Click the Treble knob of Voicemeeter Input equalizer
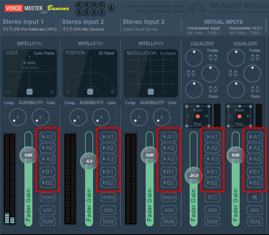This screenshot has width=269, height=235. click(x=194, y=58)
